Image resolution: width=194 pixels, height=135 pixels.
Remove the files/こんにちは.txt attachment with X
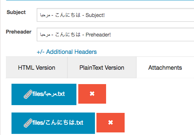111,122
